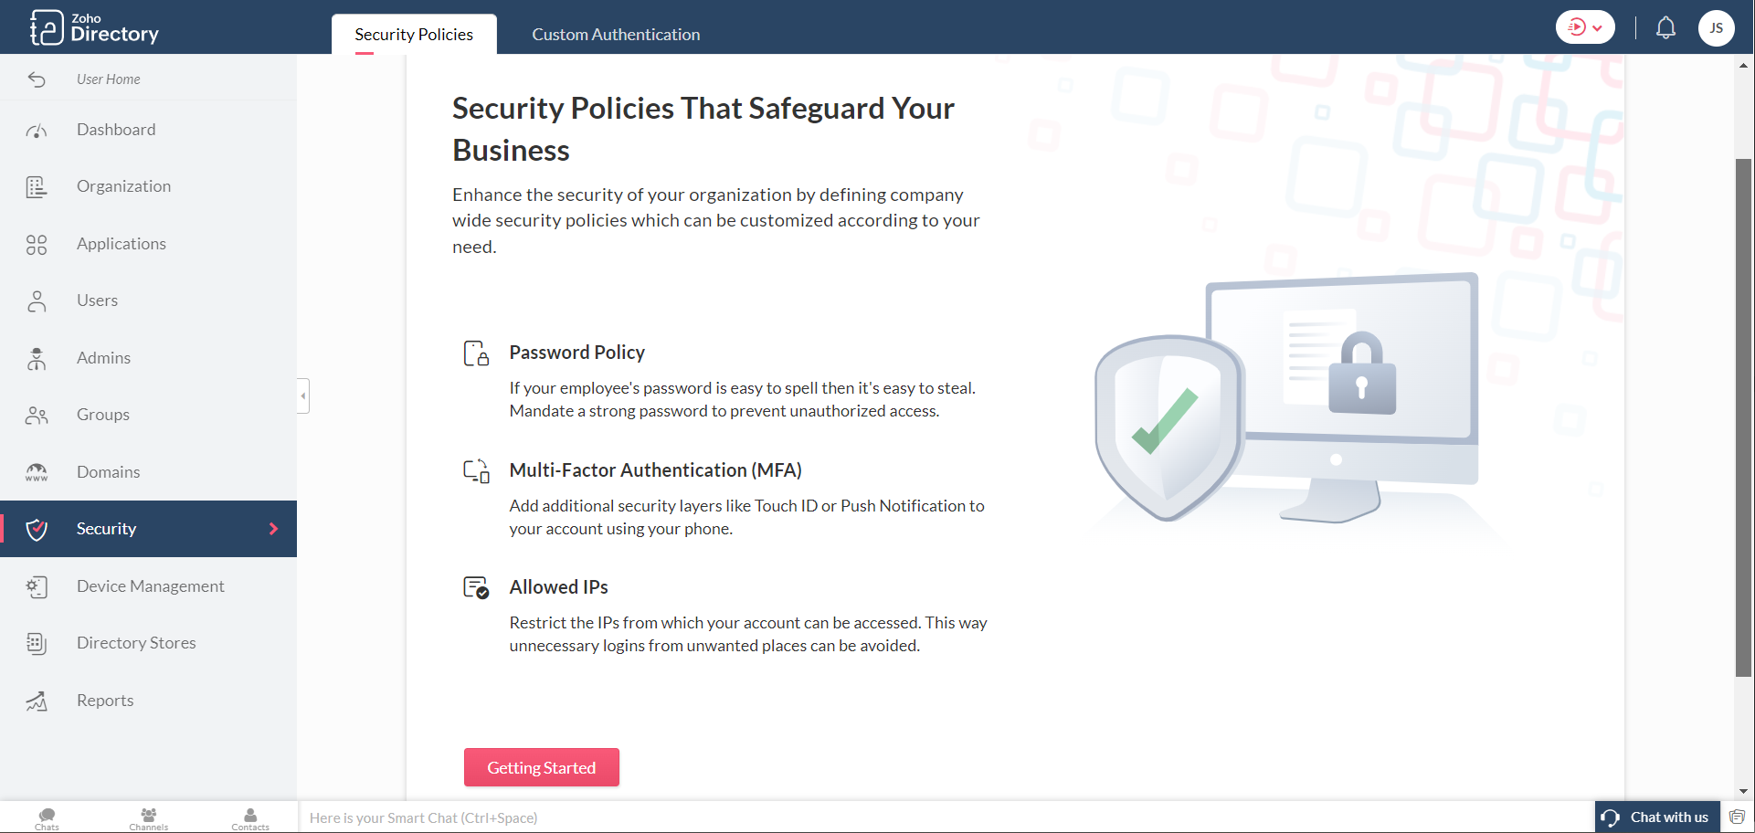Select the Admins person icon
1755x833 pixels.
point(37,359)
